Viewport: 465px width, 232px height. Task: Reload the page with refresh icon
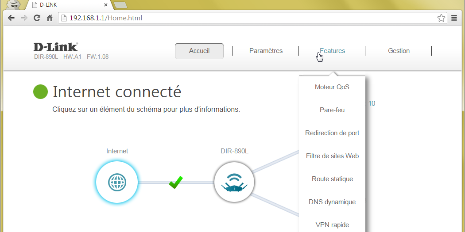tap(37, 18)
